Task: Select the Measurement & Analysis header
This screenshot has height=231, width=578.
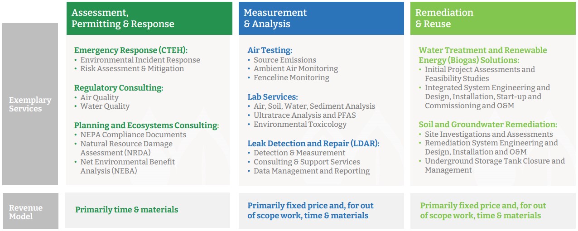Action: [x=275, y=19]
